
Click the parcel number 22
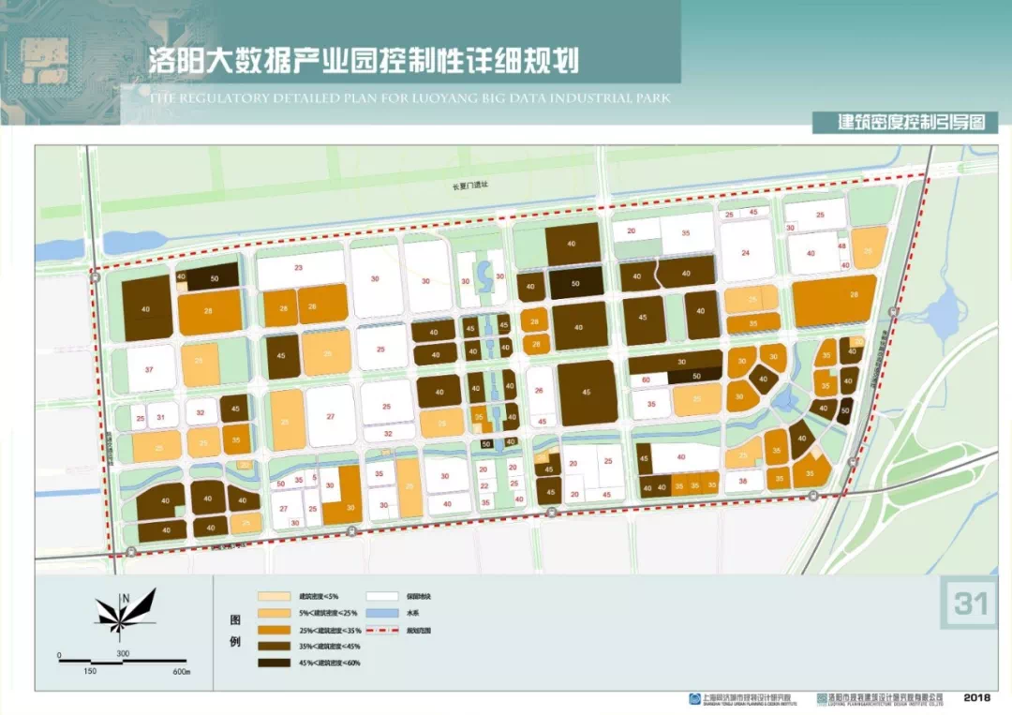(484, 486)
